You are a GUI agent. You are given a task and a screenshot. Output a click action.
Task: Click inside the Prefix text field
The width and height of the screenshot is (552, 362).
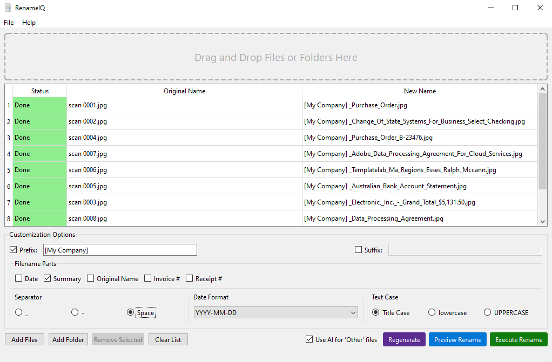120,250
